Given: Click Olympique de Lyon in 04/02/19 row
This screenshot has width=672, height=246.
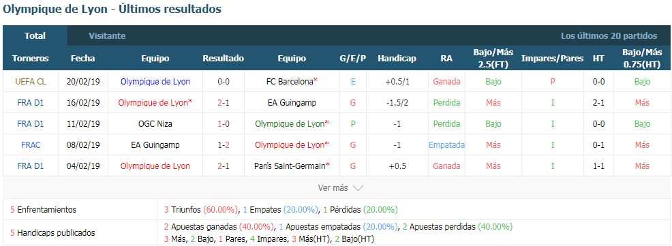Looking at the screenshot, I should coord(155,166).
